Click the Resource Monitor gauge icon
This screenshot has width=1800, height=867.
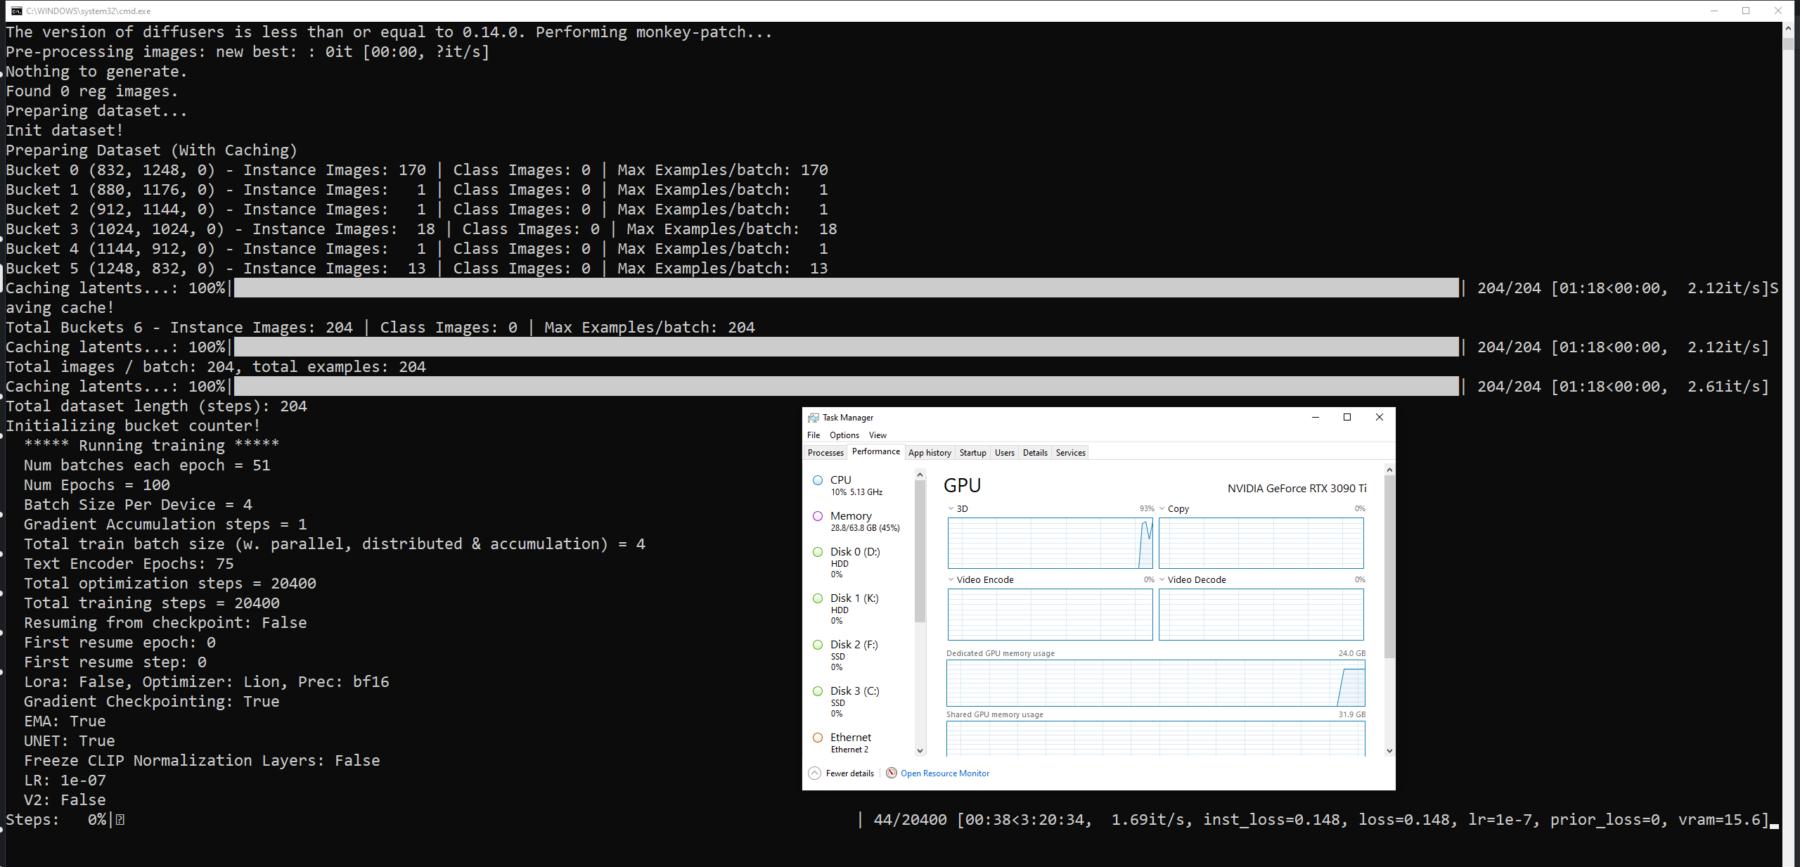(892, 773)
